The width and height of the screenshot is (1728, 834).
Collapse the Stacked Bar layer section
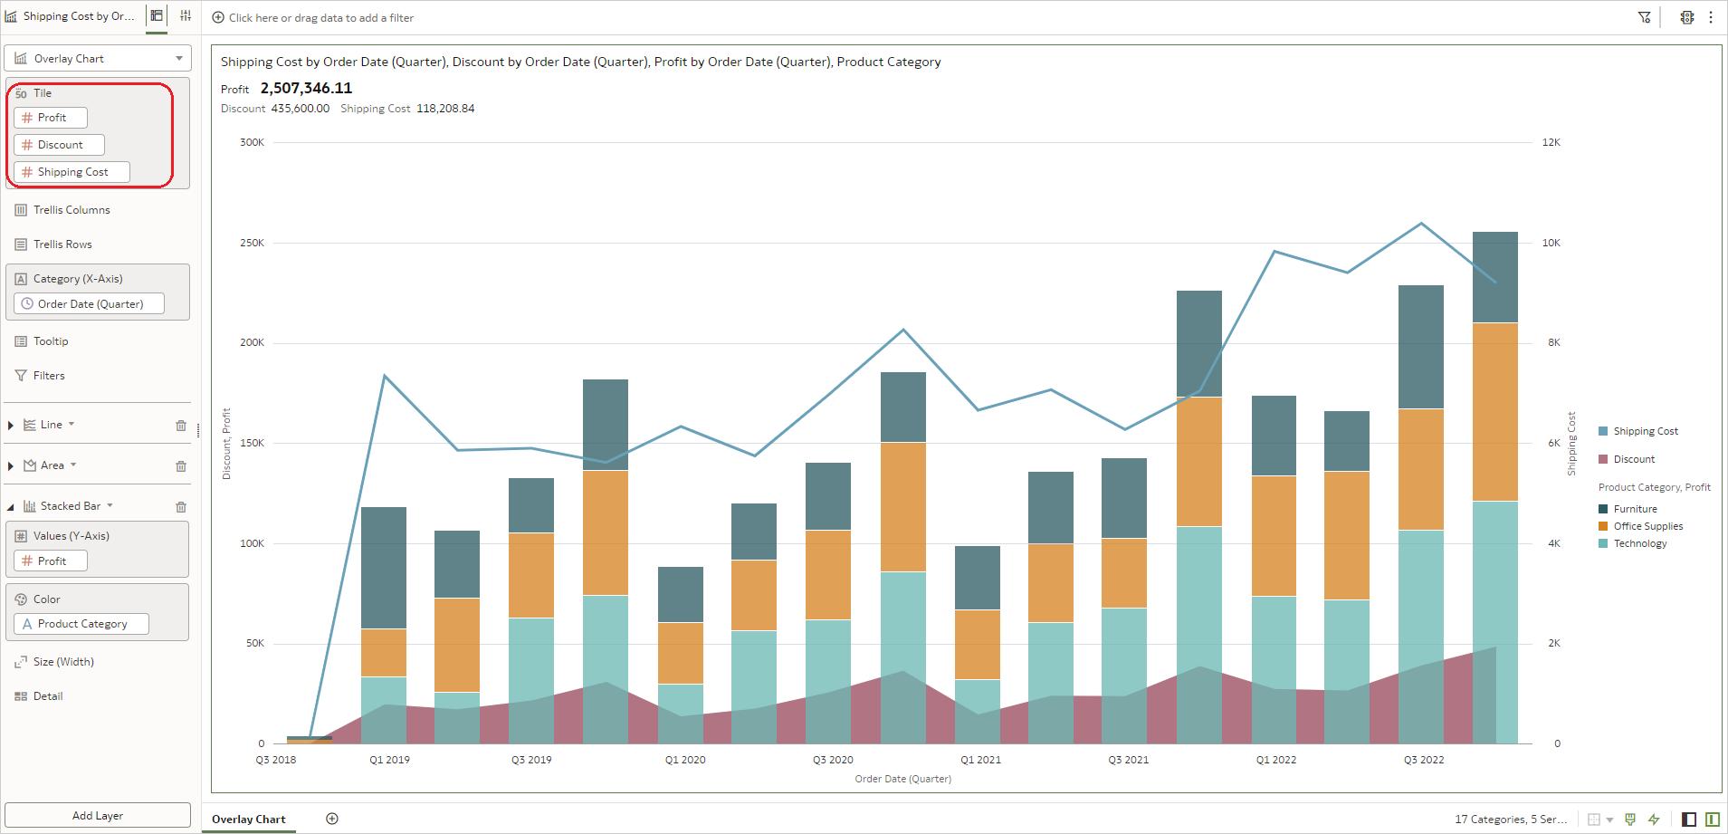tap(11, 505)
